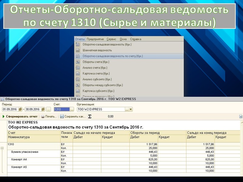Click the Анализ субконто (бух.) icon
Viewport: 243px width, 182px height.
(x=78, y=79)
